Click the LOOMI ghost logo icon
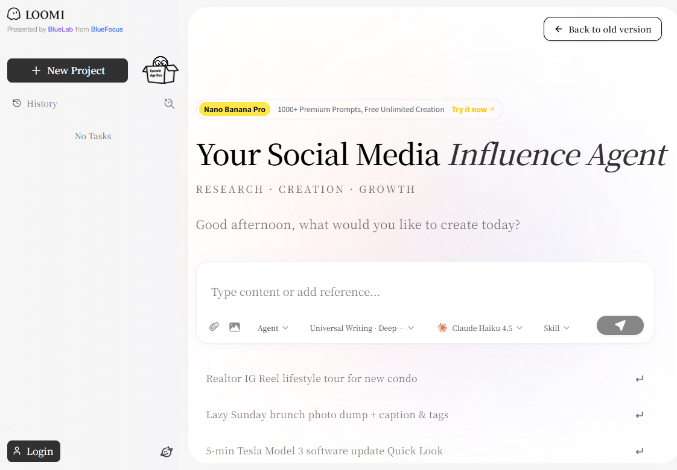The width and height of the screenshot is (677, 470). (14, 14)
